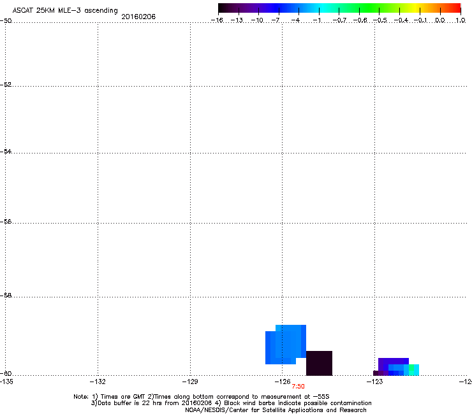Click the red 7:50 time label
The width and height of the screenshot is (472, 414).
tap(298, 387)
